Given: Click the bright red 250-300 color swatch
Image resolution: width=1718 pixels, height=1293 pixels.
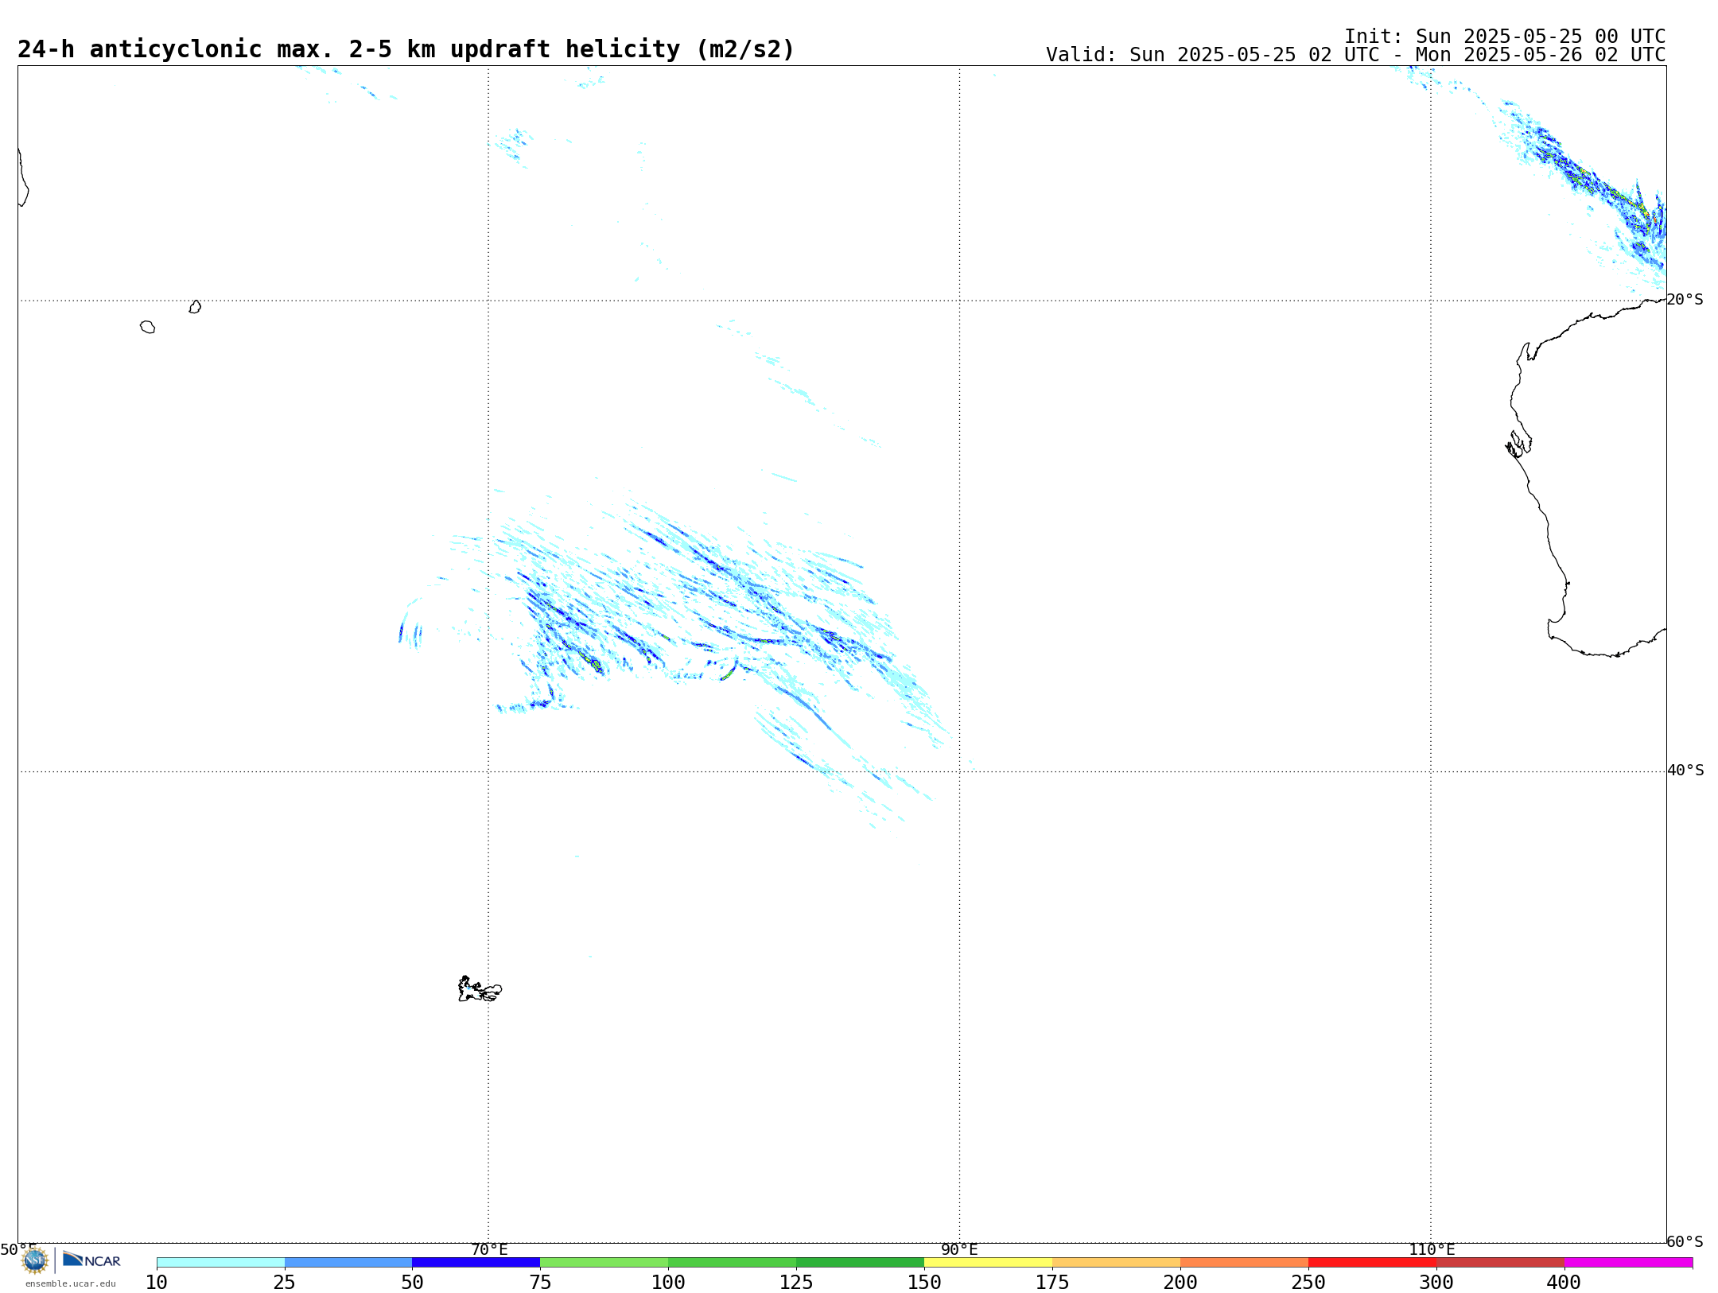Looking at the screenshot, I should (1373, 1263).
